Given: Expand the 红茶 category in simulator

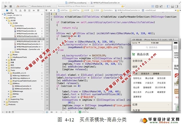Looking at the screenshot, I should point(151,105).
